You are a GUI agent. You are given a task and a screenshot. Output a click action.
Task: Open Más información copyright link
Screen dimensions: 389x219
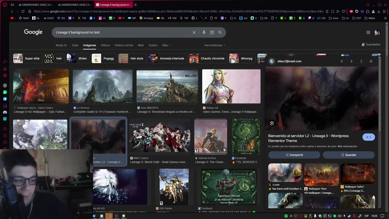347,146
